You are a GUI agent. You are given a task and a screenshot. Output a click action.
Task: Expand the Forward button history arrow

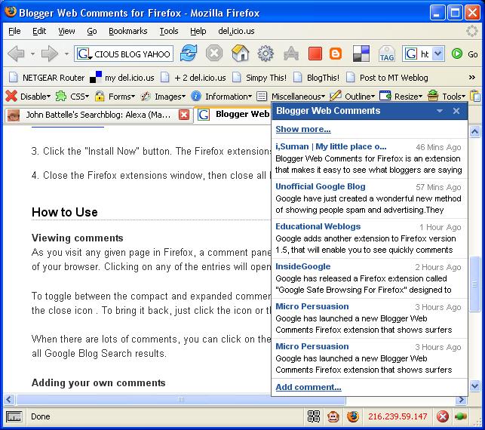(x=66, y=54)
